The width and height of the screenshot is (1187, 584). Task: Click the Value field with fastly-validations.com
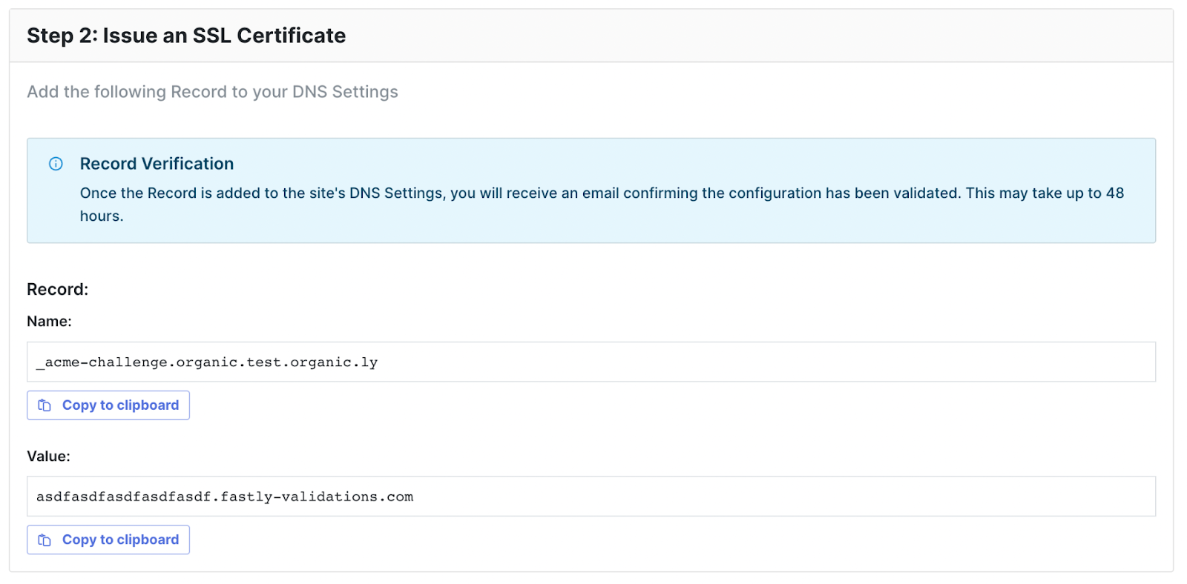point(591,497)
